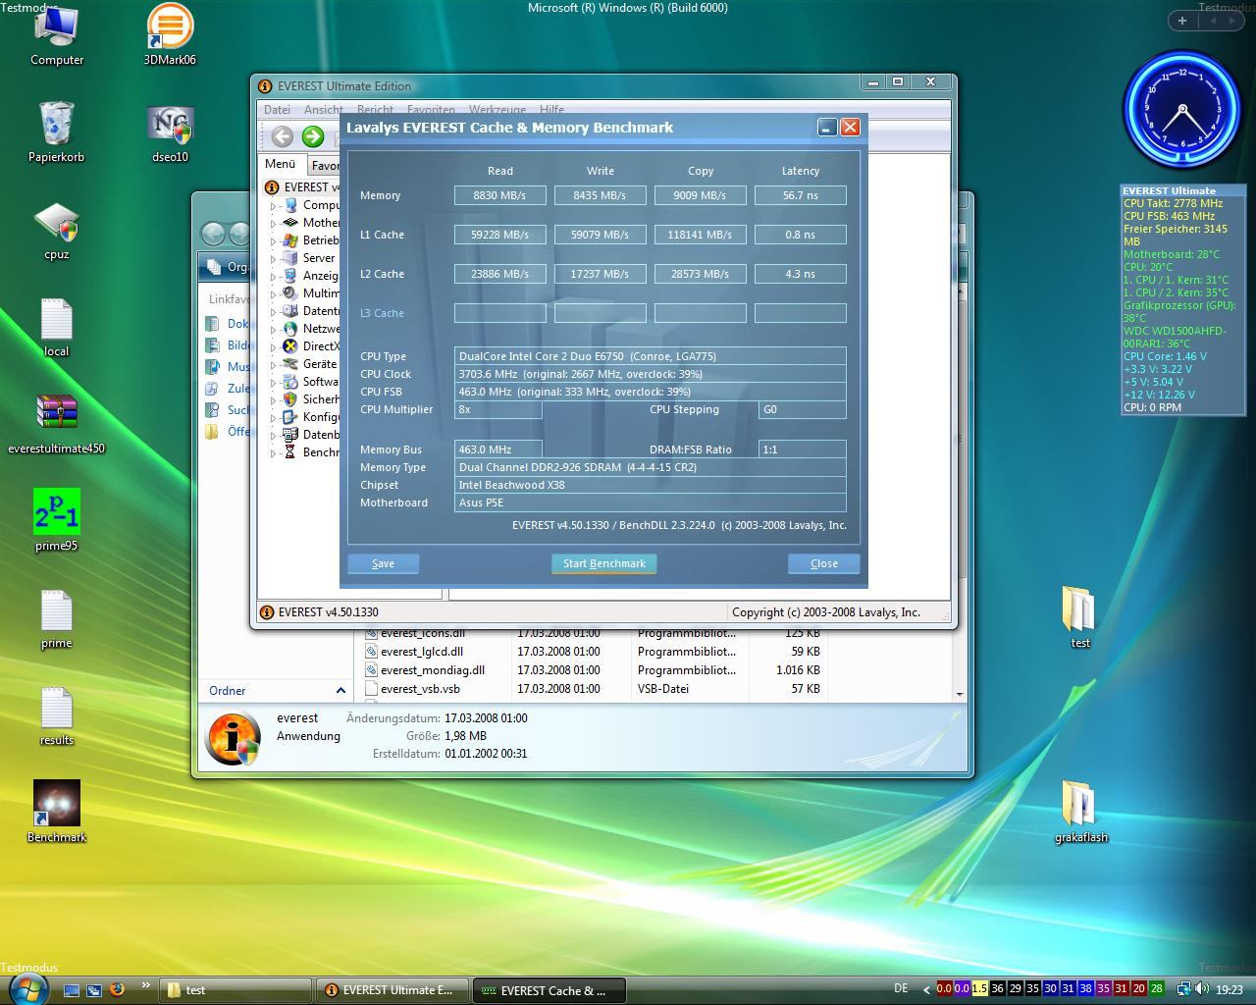Click the CPU Multiplier 8x field
The width and height of the screenshot is (1256, 1005).
click(x=497, y=409)
